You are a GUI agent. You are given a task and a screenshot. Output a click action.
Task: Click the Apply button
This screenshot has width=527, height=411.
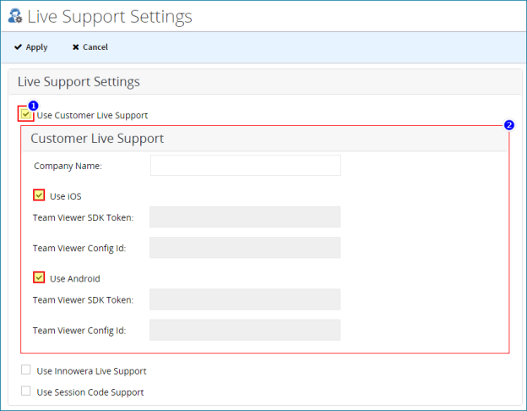pos(30,47)
